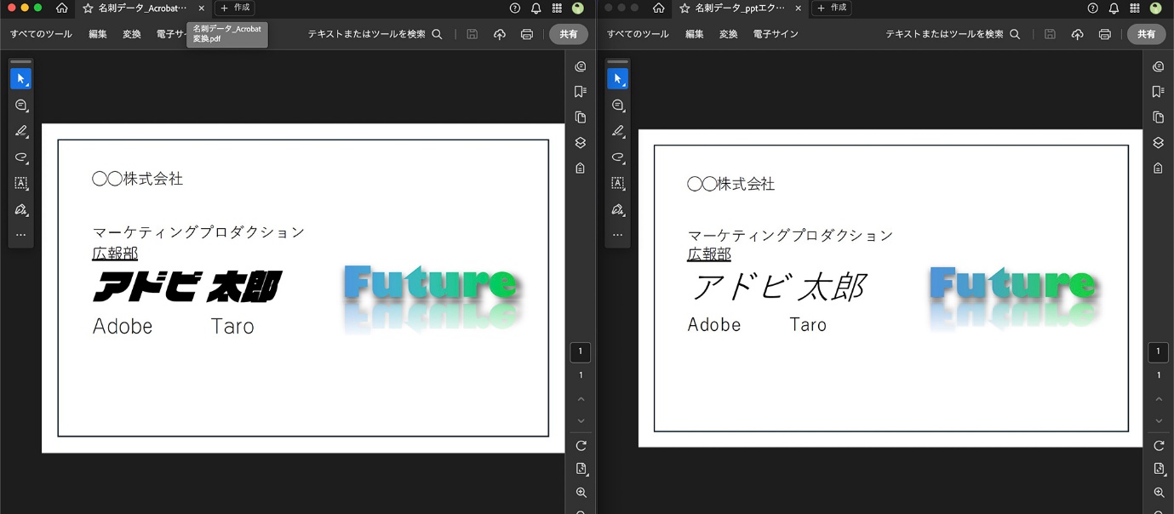Open 編集 menu in left window
The width and height of the screenshot is (1174, 514).
pos(98,34)
